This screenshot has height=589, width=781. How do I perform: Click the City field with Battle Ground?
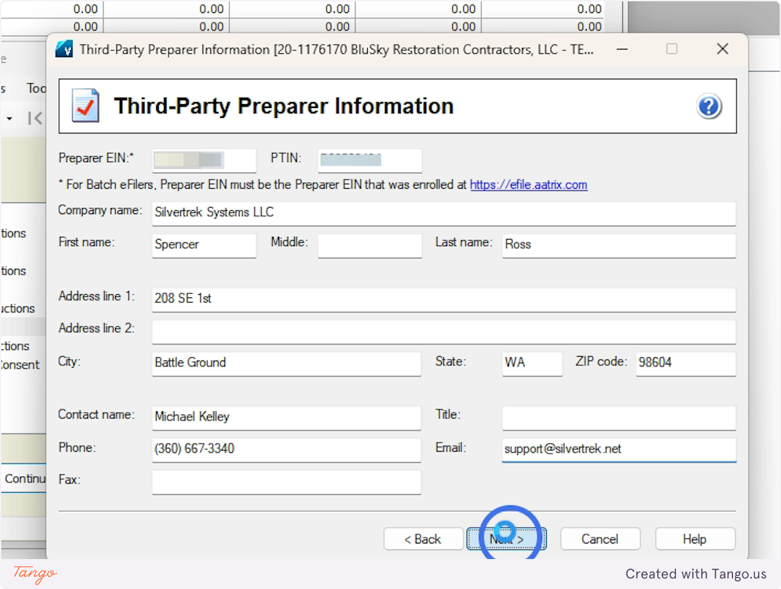pyautogui.click(x=286, y=364)
